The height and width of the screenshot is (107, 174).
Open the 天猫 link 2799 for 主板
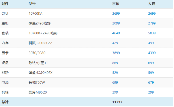[x=152, y=23]
